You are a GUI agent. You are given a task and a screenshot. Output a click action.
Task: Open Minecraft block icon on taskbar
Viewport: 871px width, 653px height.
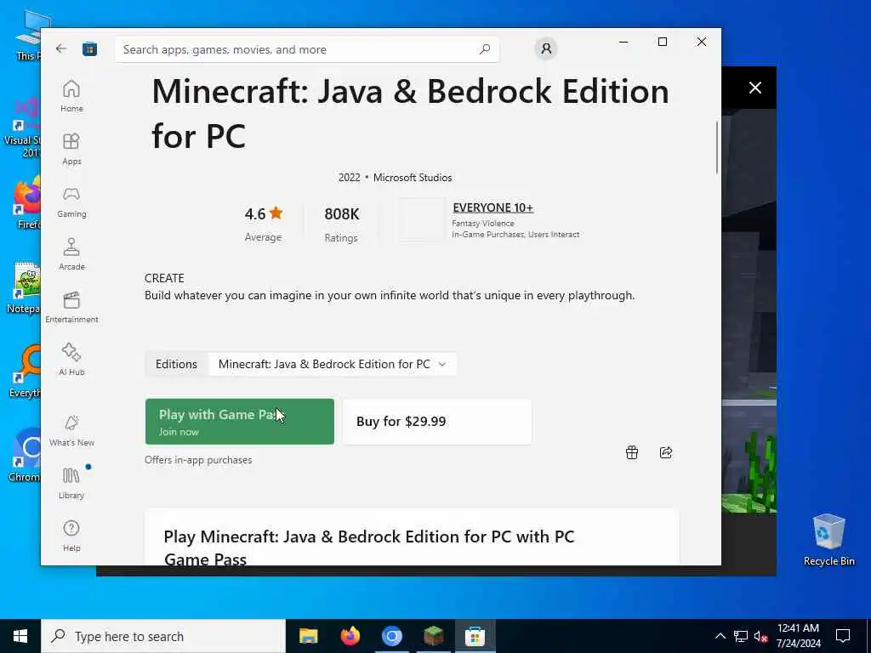(x=433, y=636)
